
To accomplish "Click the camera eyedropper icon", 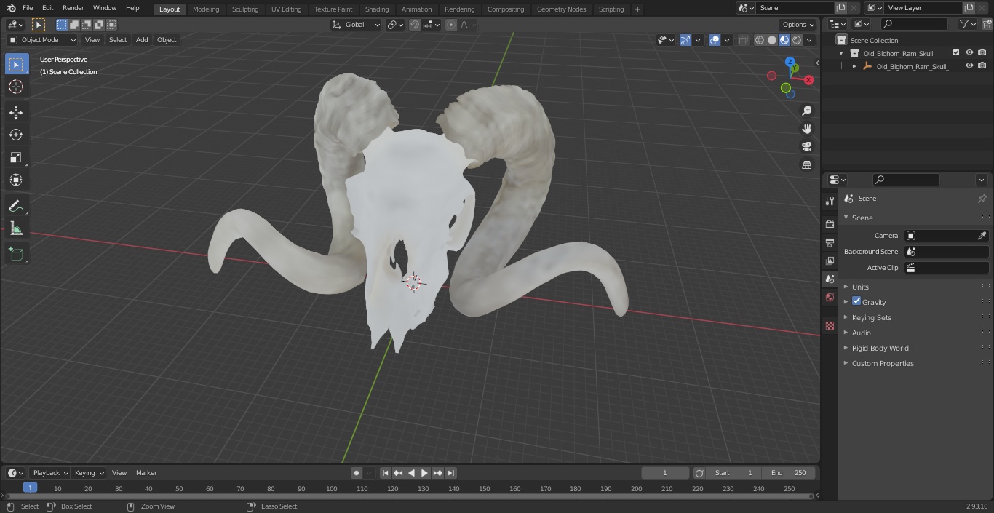I will (x=982, y=236).
